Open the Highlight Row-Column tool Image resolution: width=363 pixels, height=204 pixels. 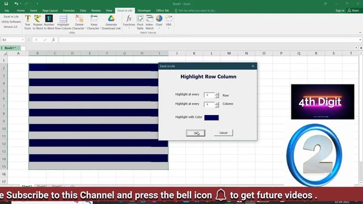pyautogui.click(x=63, y=22)
